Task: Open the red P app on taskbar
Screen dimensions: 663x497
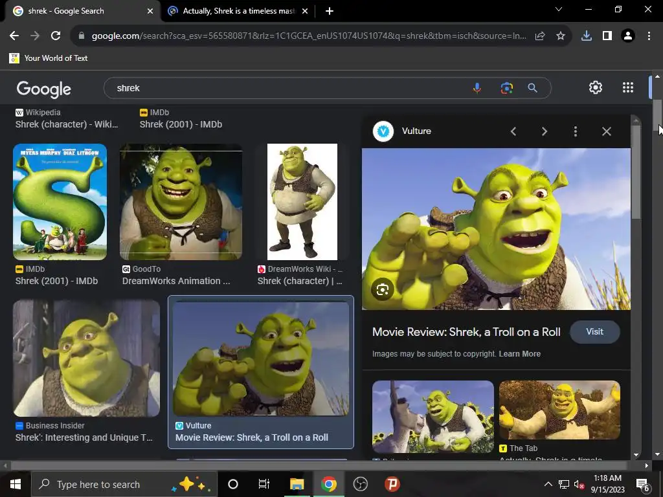Action: pyautogui.click(x=392, y=484)
